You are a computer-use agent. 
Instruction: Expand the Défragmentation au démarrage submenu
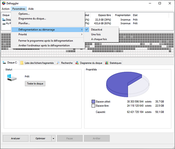coord(48,30)
